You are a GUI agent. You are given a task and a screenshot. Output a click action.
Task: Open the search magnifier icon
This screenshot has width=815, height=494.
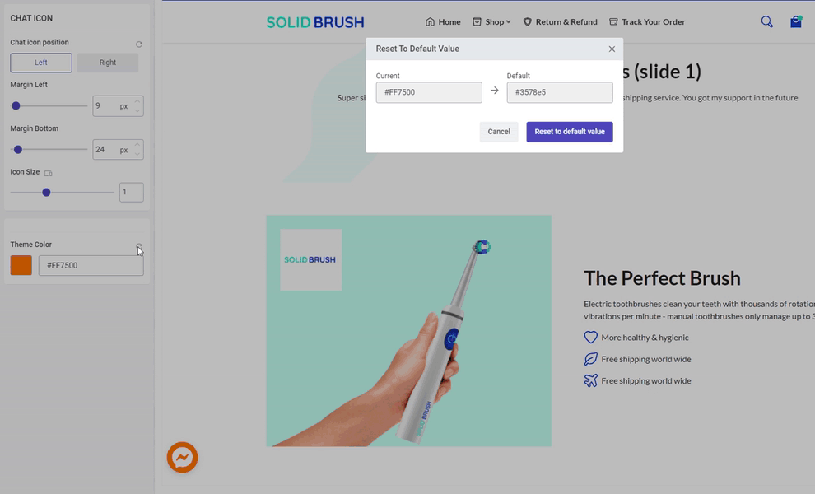[766, 22]
